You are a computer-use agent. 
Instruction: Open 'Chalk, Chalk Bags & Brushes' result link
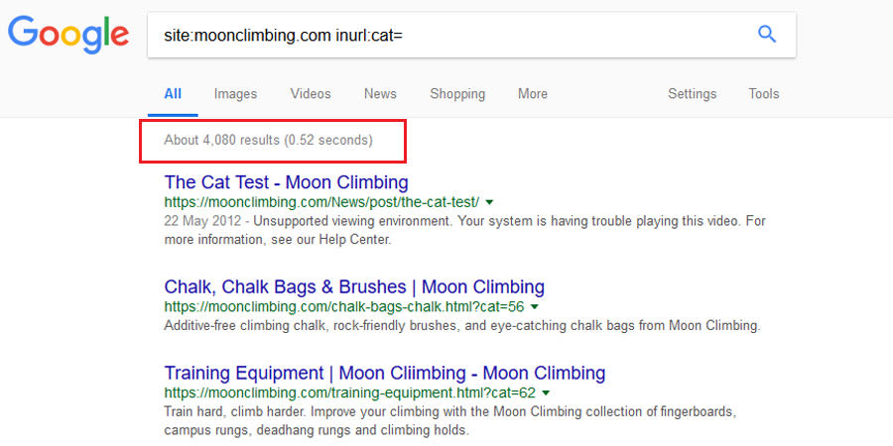coord(354,286)
